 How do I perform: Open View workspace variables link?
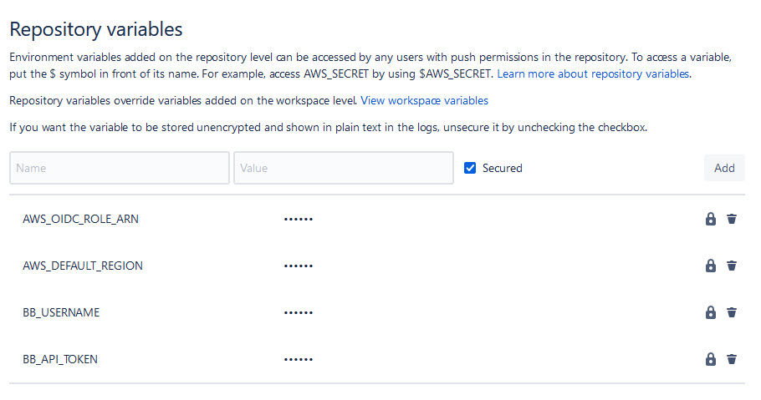click(x=424, y=100)
